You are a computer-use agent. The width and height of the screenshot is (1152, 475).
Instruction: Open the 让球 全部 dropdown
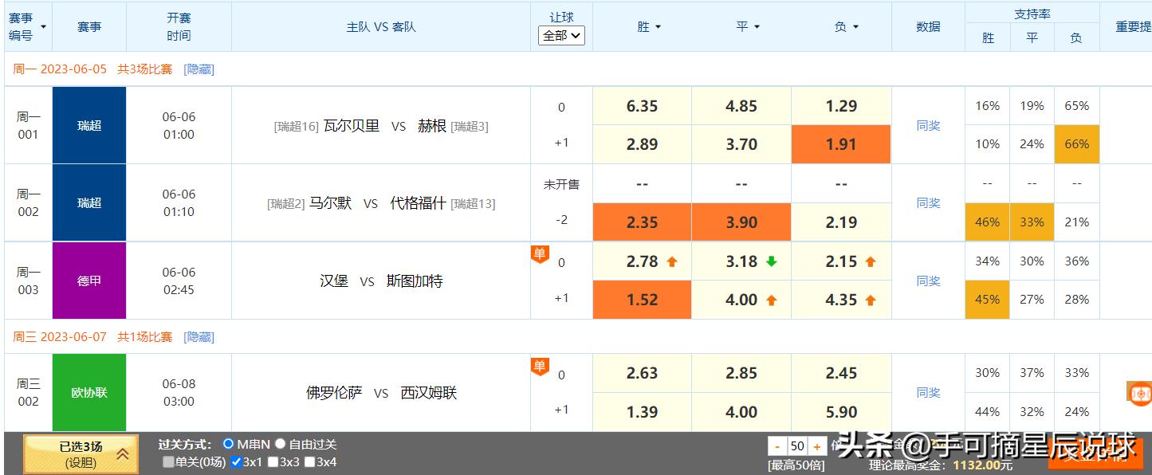click(x=561, y=35)
